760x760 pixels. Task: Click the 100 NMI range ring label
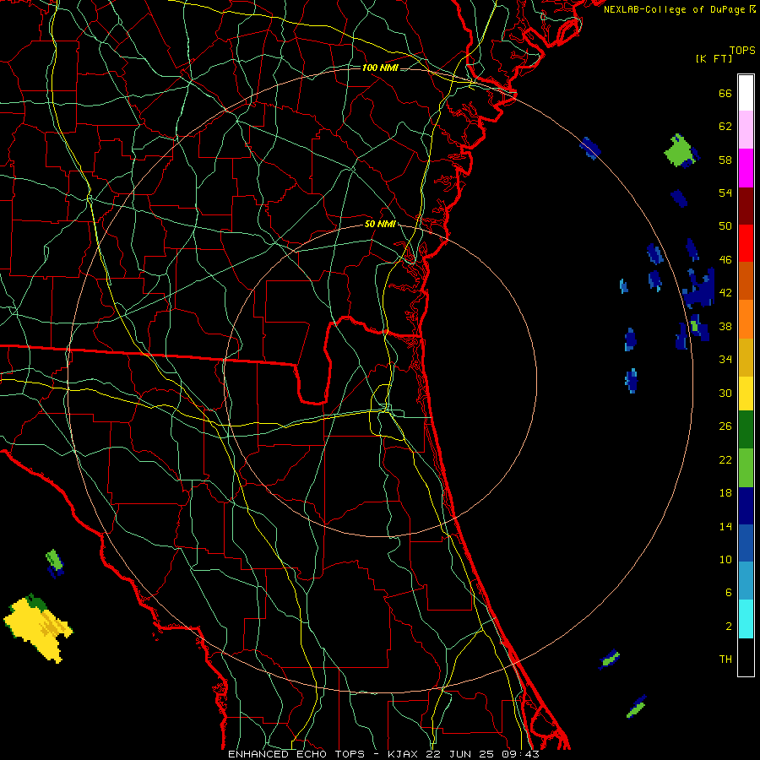click(x=380, y=68)
